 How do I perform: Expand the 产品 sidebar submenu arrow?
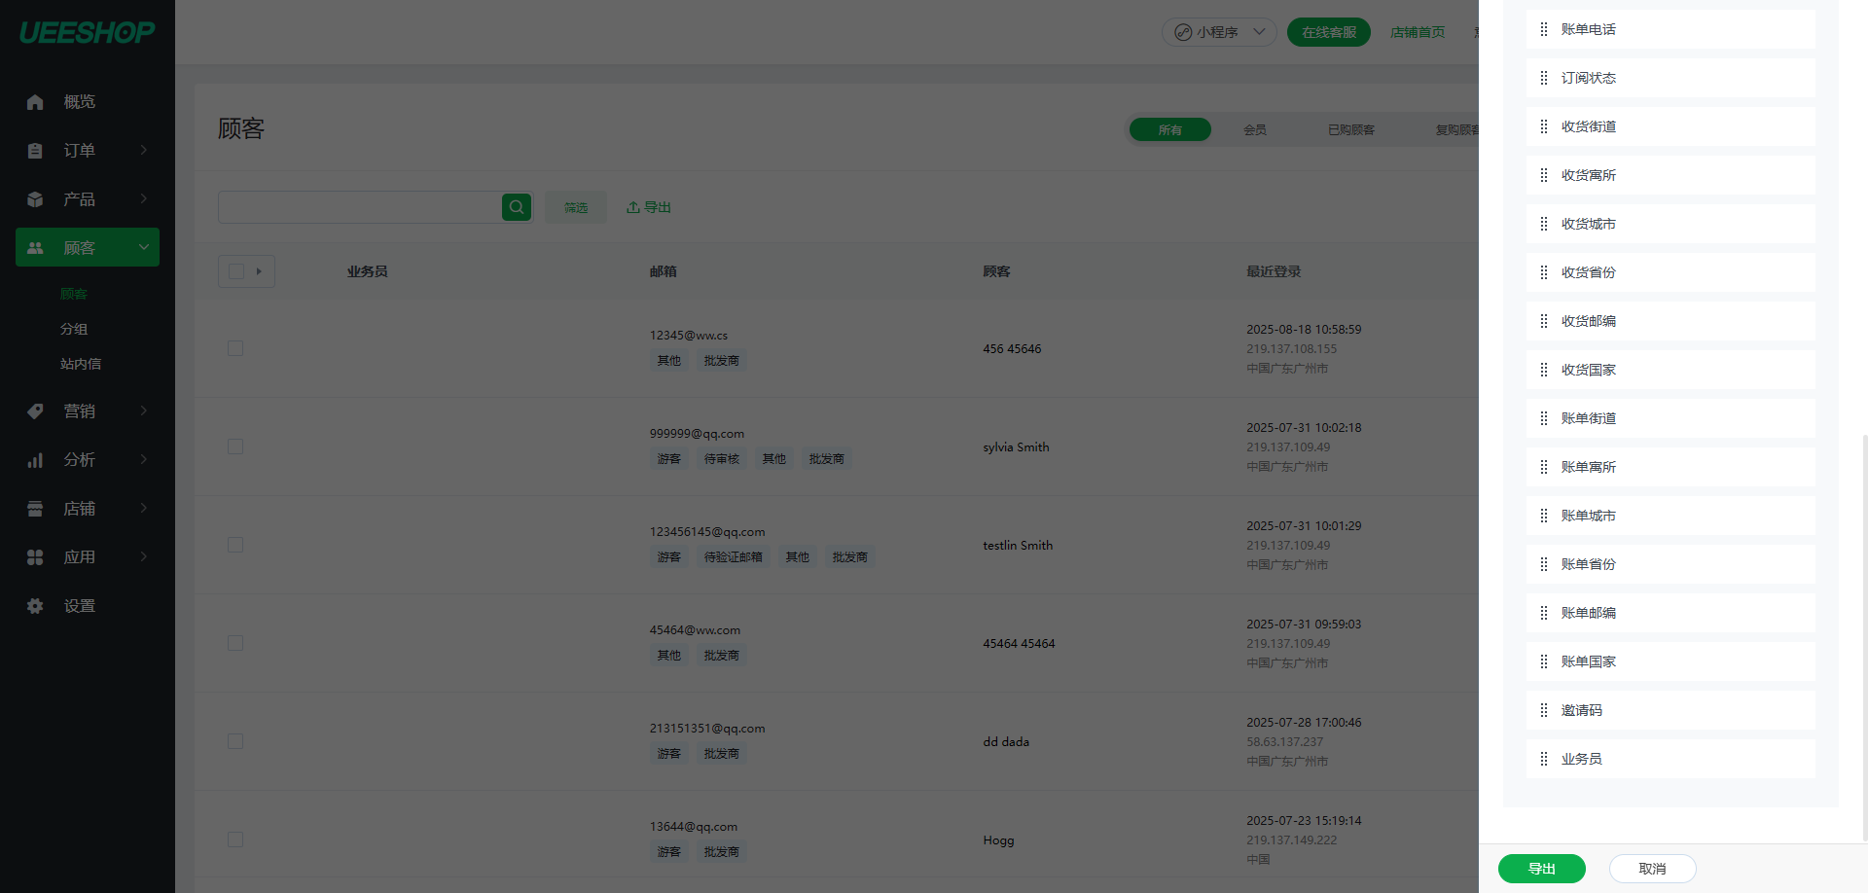[x=144, y=199]
